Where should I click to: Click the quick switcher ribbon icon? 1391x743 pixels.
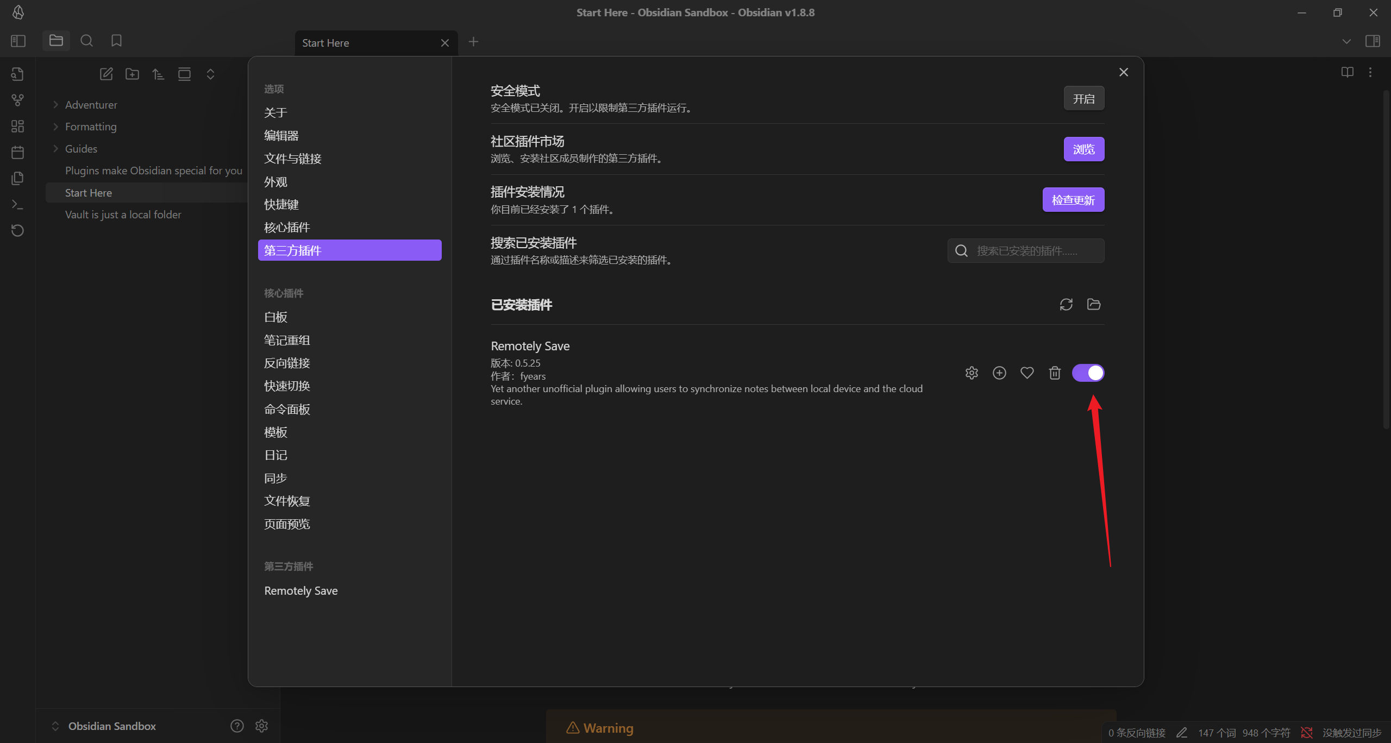click(x=17, y=74)
